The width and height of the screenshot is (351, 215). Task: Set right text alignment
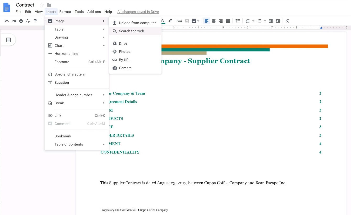[221, 21]
